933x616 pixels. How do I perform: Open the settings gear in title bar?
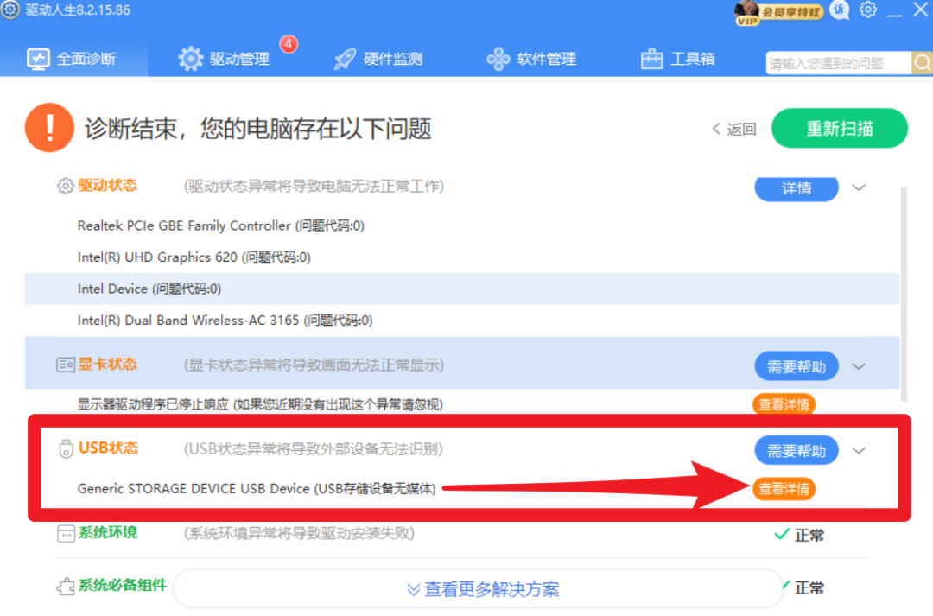(x=868, y=10)
